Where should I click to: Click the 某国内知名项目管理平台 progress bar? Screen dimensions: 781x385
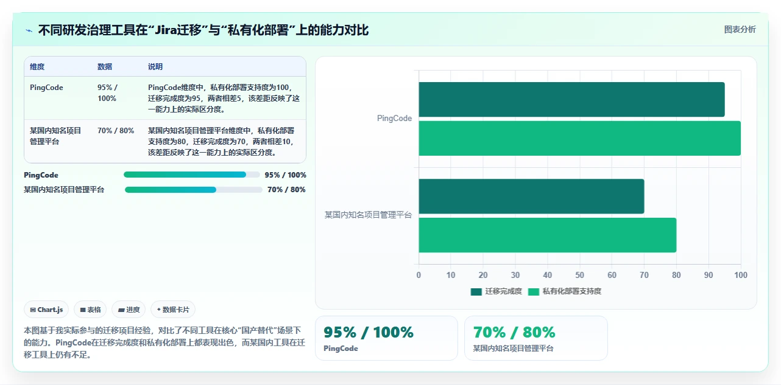pyautogui.click(x=194, y=189)
